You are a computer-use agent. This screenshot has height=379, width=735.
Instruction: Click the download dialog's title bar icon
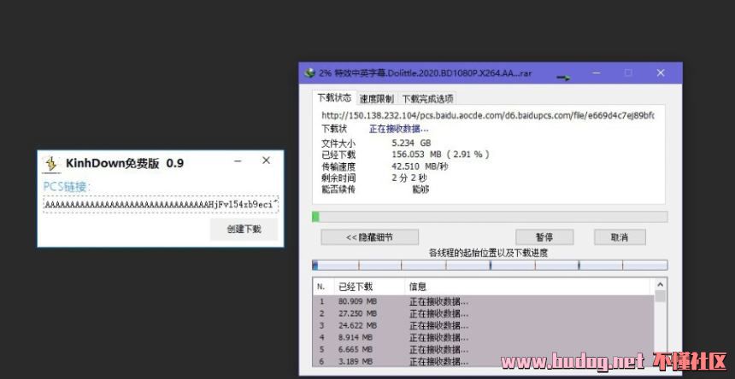coord(309,73)
